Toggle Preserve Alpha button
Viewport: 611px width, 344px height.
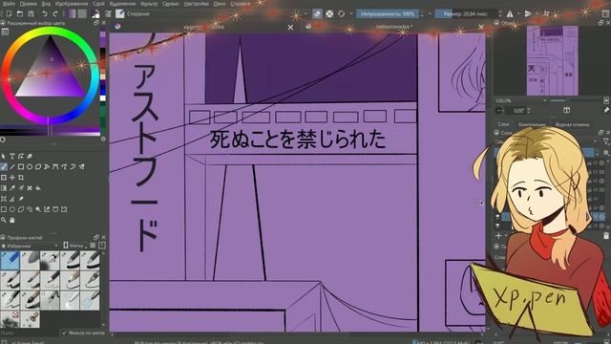click(329, 13)
